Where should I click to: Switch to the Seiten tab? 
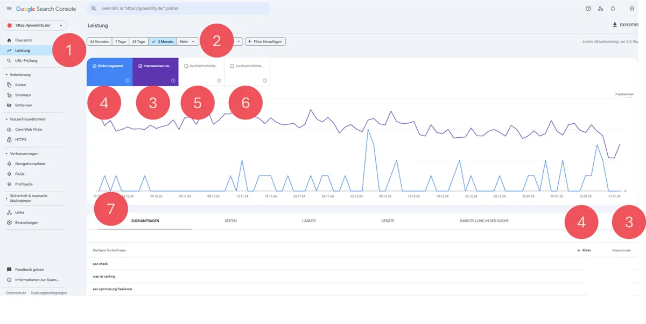point(230,221)
